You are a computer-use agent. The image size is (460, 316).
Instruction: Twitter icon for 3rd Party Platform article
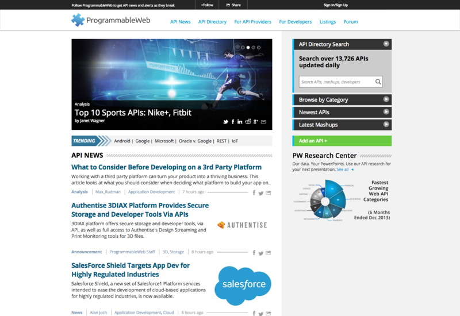pos(261,193)
